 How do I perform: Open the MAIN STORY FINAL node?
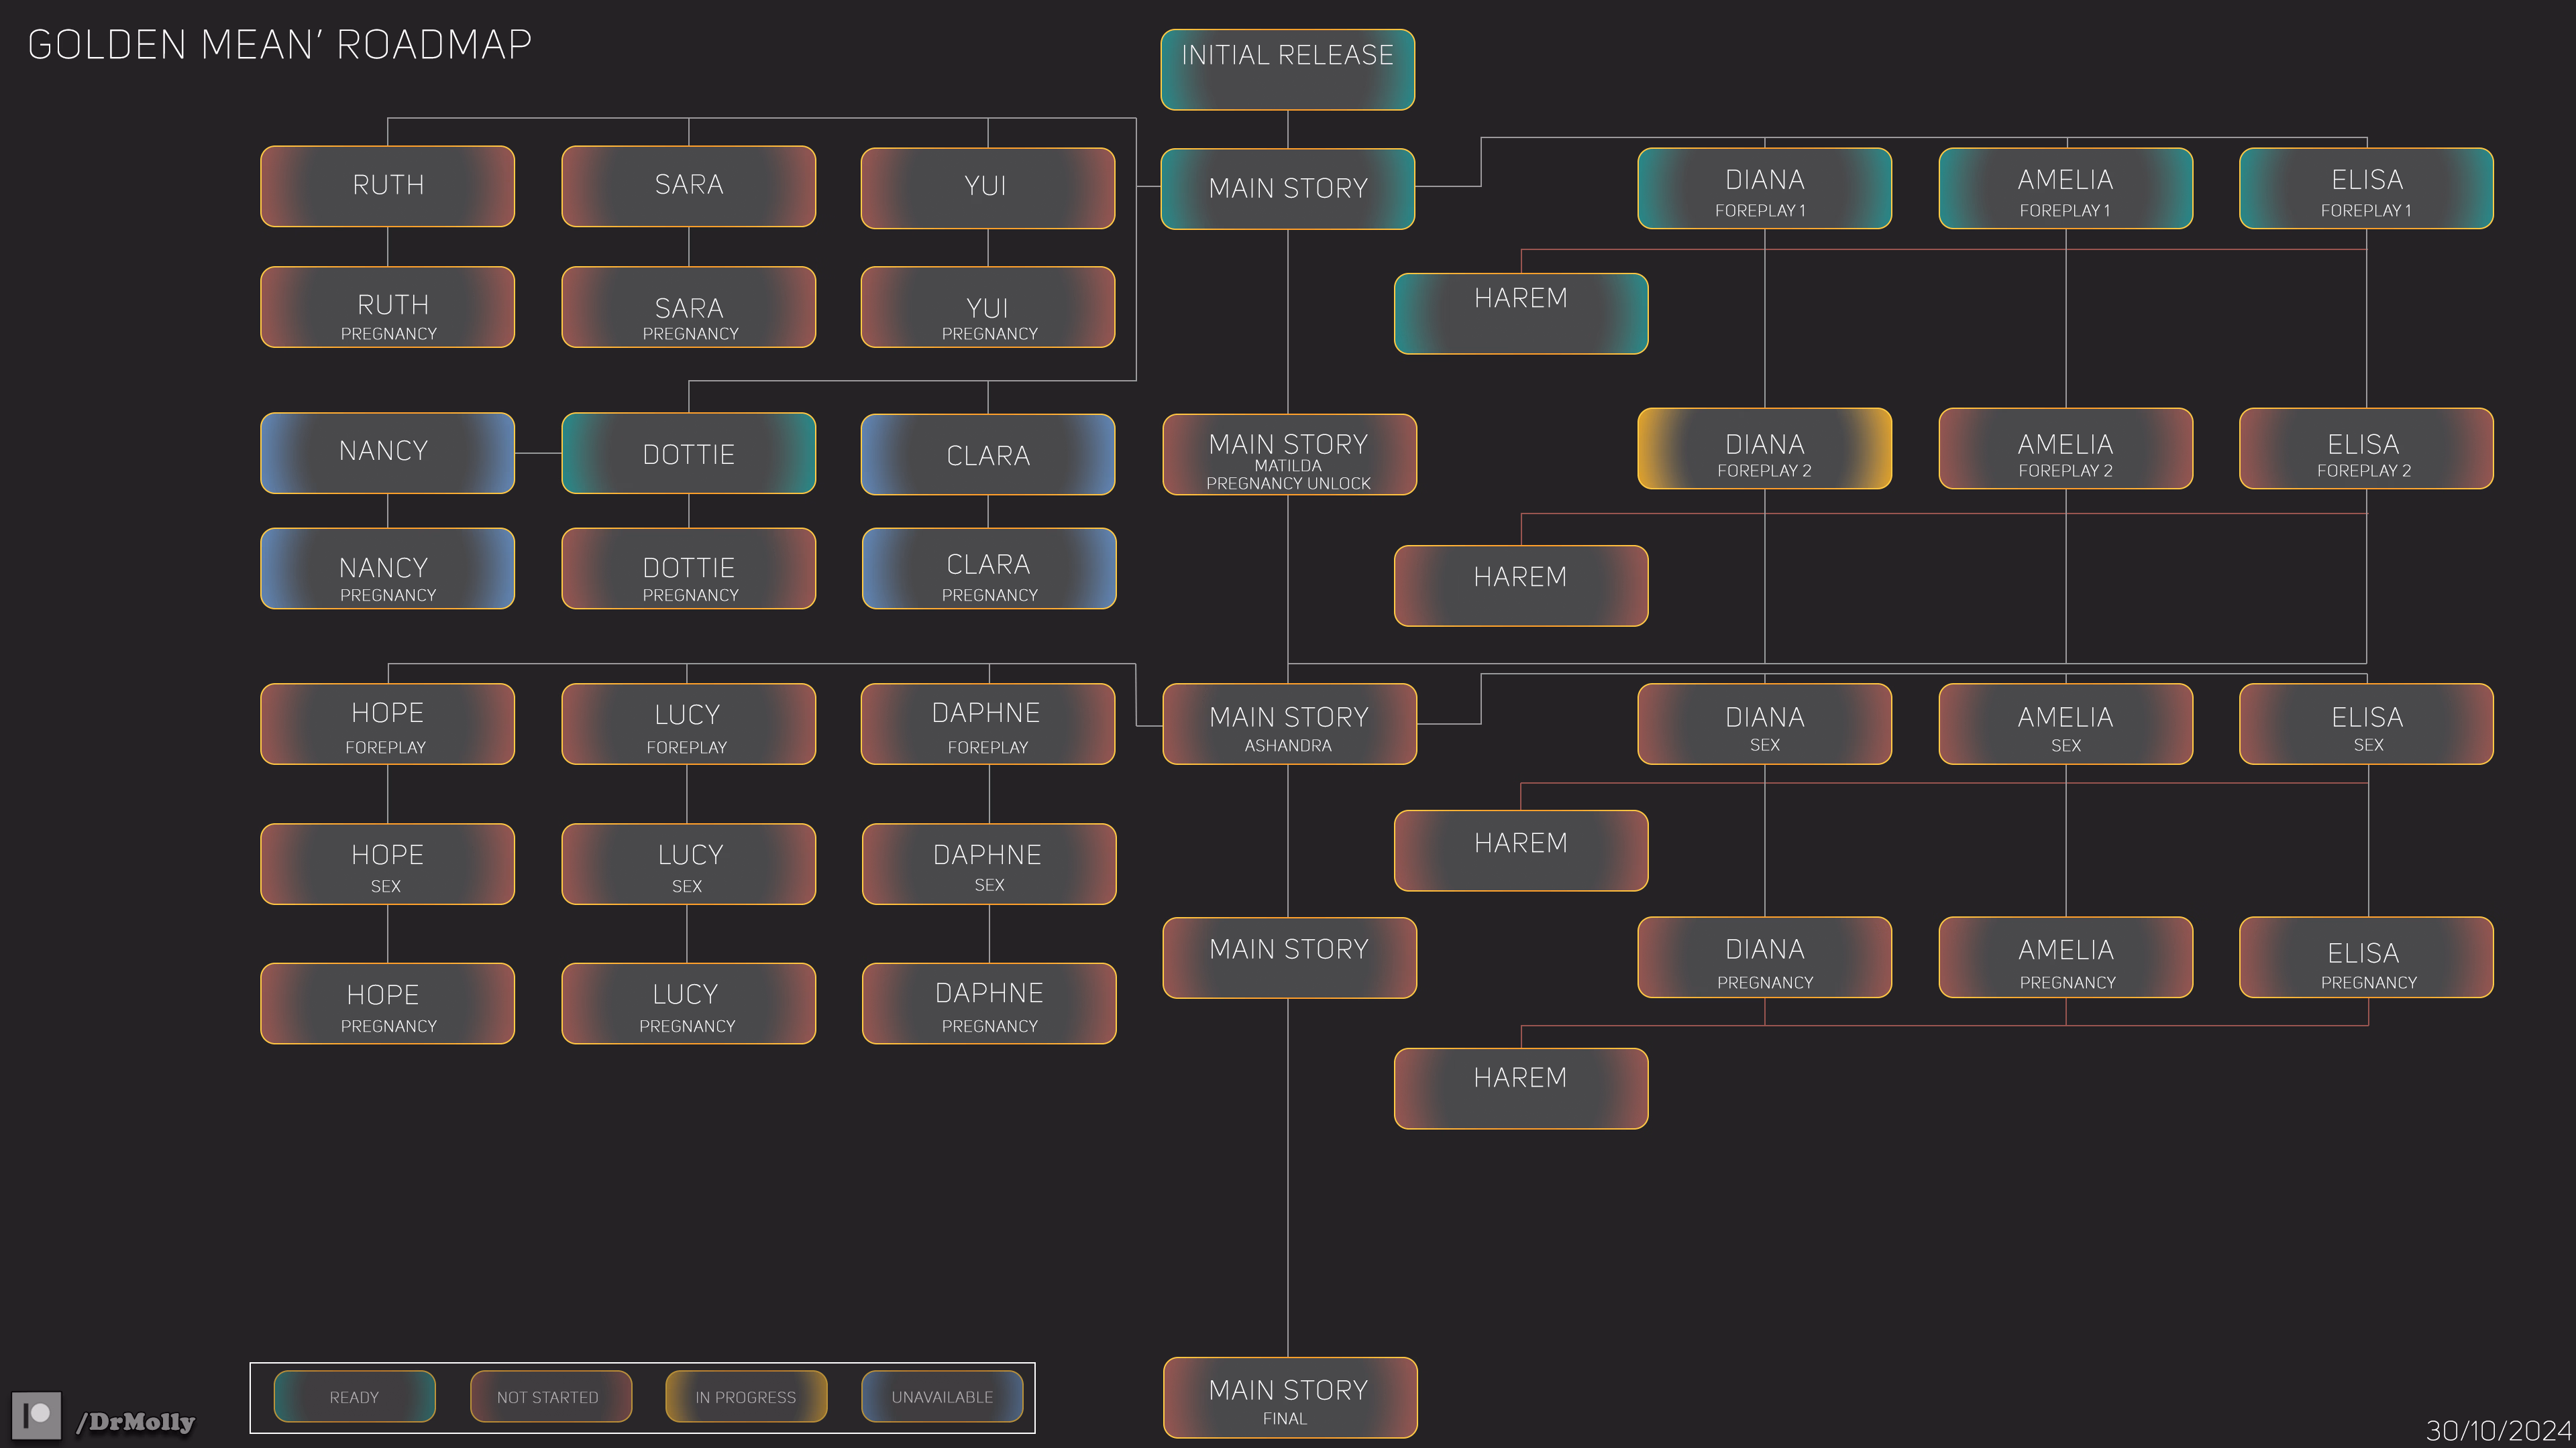click(x=1289, y=1397)
